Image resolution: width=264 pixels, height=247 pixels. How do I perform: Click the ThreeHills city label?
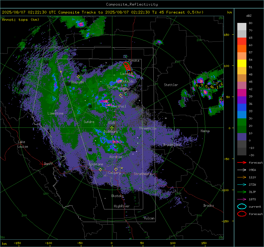148,128
